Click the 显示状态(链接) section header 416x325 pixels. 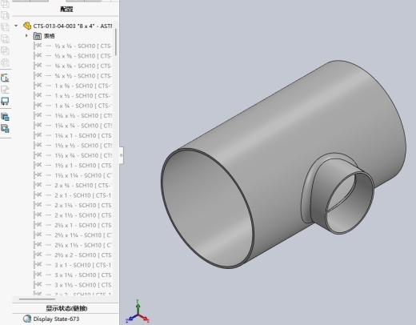coord(66,308)
